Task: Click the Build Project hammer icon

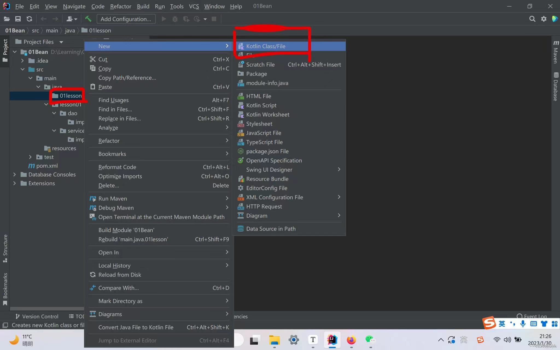Action: [x=88, y=19]
